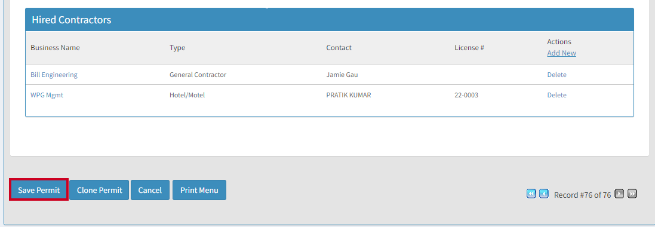Screen dimensions: 655x227
Task: Jump to the first record arrow
Action: [531, 194]
